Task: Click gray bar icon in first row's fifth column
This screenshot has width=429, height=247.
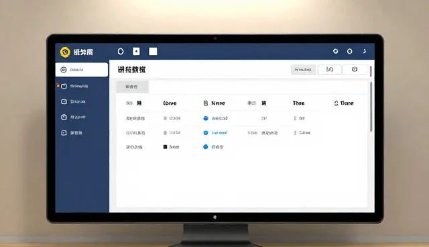Action: point(295,118)
